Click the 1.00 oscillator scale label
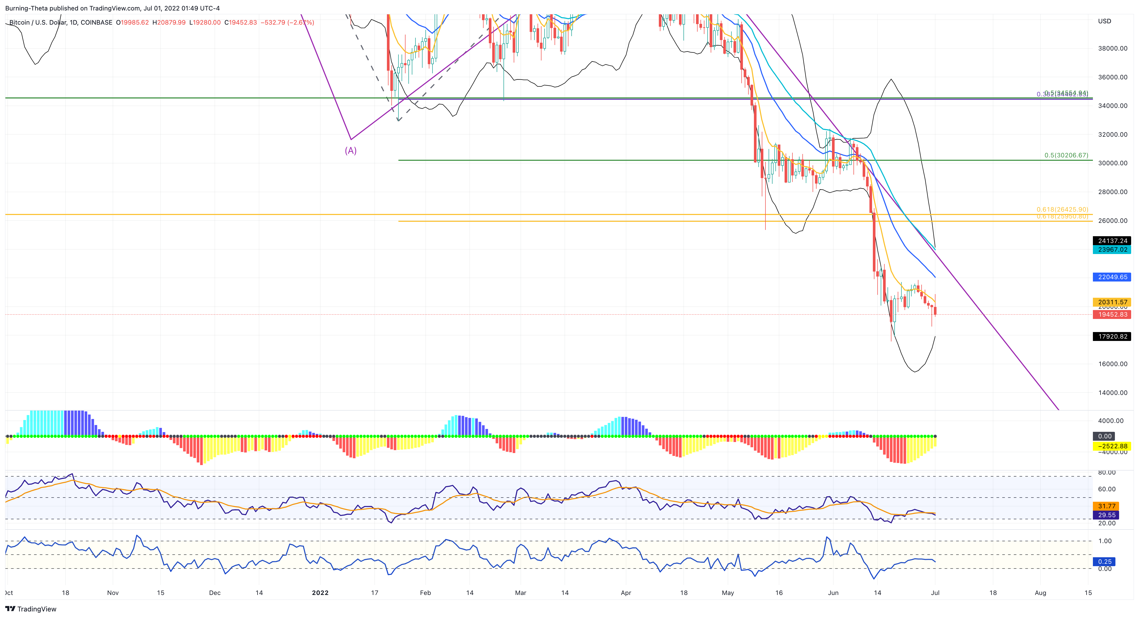This screenshot has height=618, width=1139. pos(1105,541)
